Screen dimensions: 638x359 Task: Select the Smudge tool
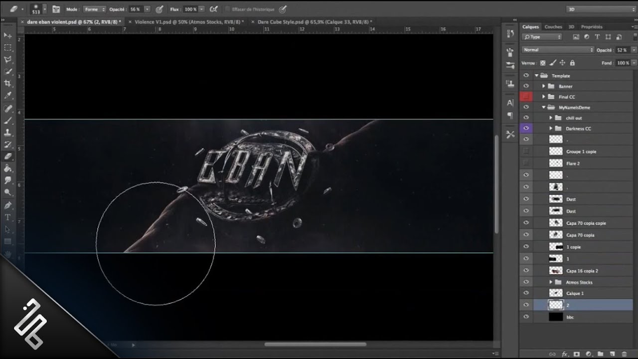click(x=7, y=180)
